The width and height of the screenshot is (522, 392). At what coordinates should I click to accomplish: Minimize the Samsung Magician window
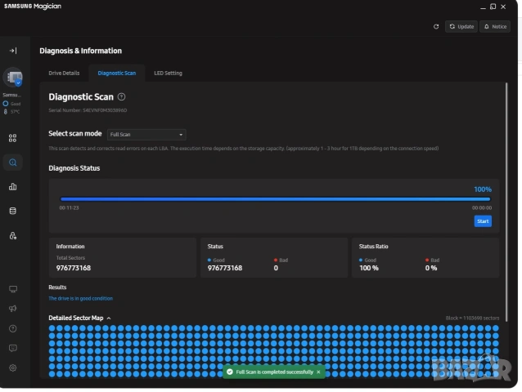(483, 7)
